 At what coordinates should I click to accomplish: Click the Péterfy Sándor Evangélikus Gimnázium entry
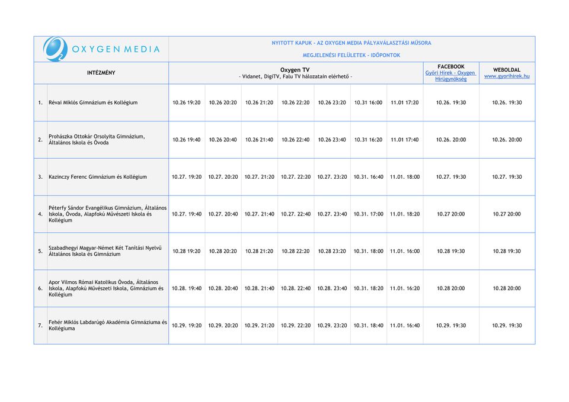coord(107,214)
